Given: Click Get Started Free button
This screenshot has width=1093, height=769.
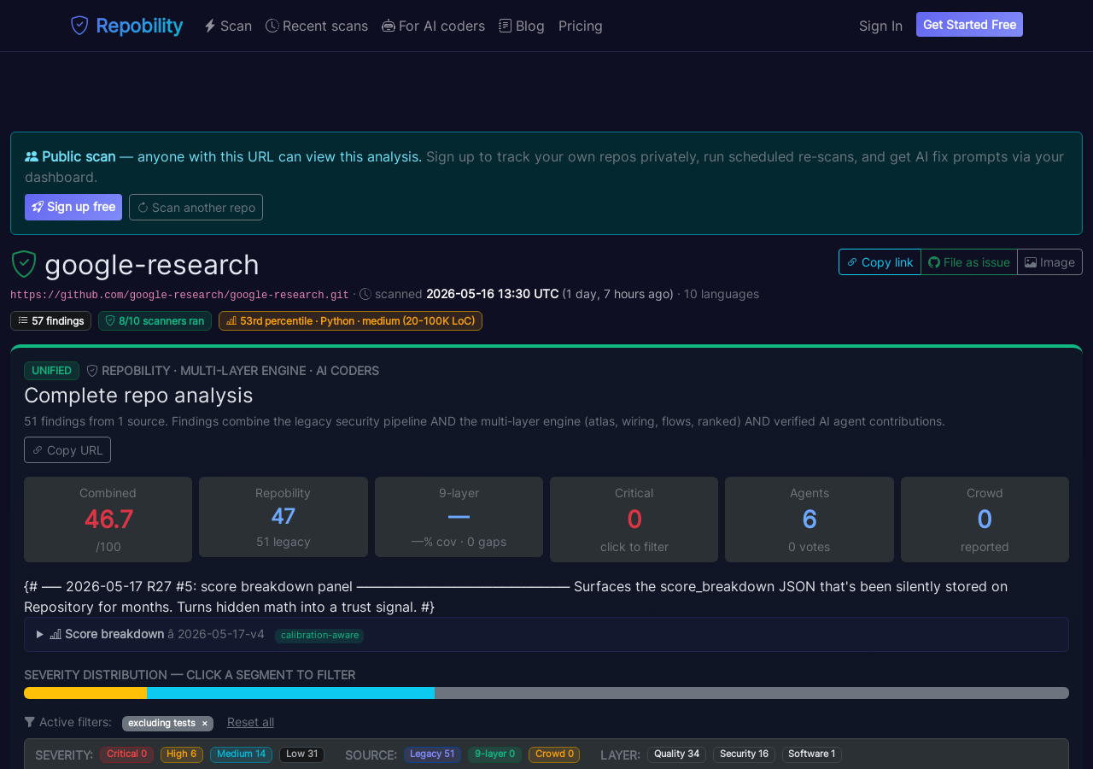Looking at the screenshot, I should click(x=969, y=25).
